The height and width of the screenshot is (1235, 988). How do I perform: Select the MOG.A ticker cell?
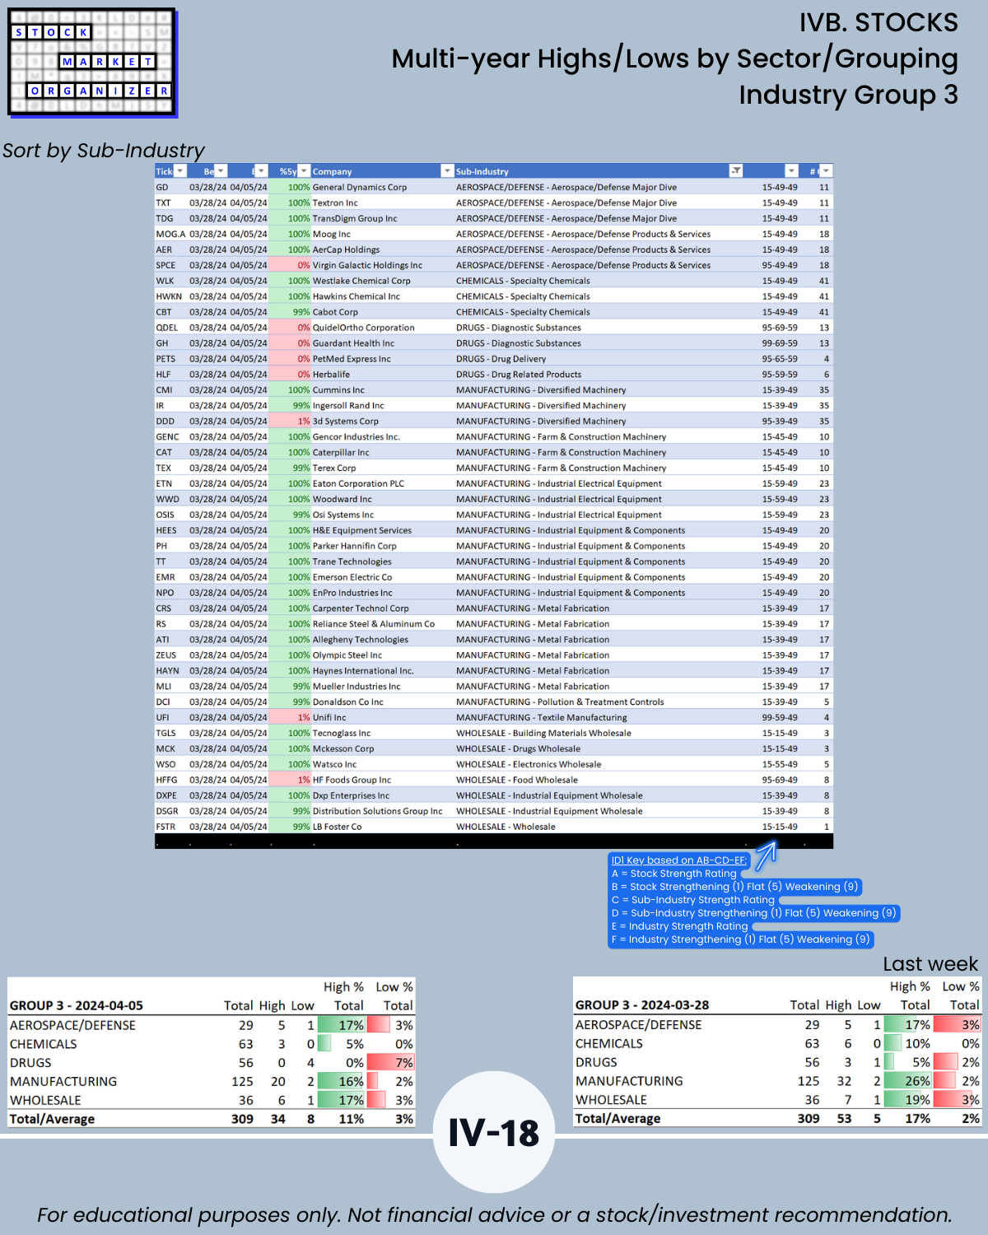(x=171, y=235)
